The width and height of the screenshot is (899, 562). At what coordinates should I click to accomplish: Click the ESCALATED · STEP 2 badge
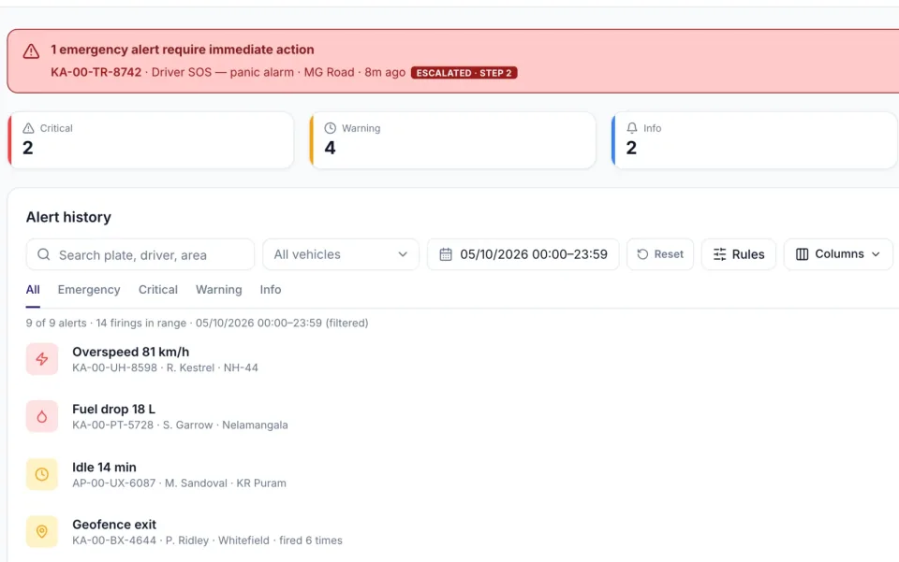pyautogui.click(x=464, y=73)
